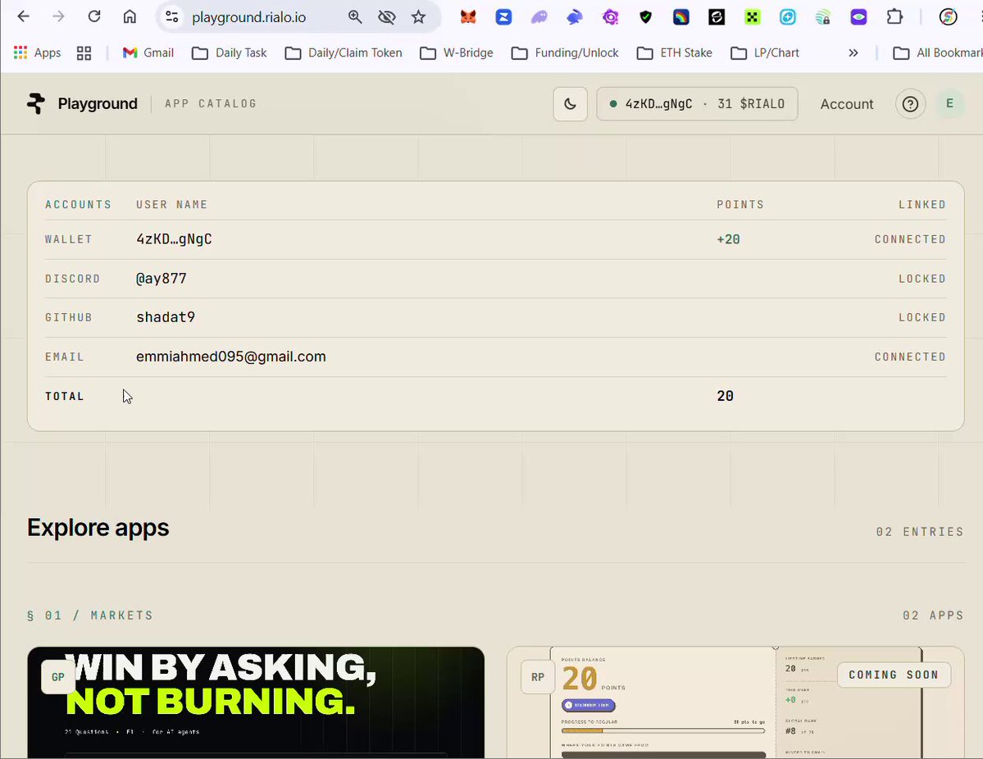Click the wallet 4zKD…gNgC 31 $RIALO button
The height and width of the screenshot is (759, 983).
pos(697,104)
